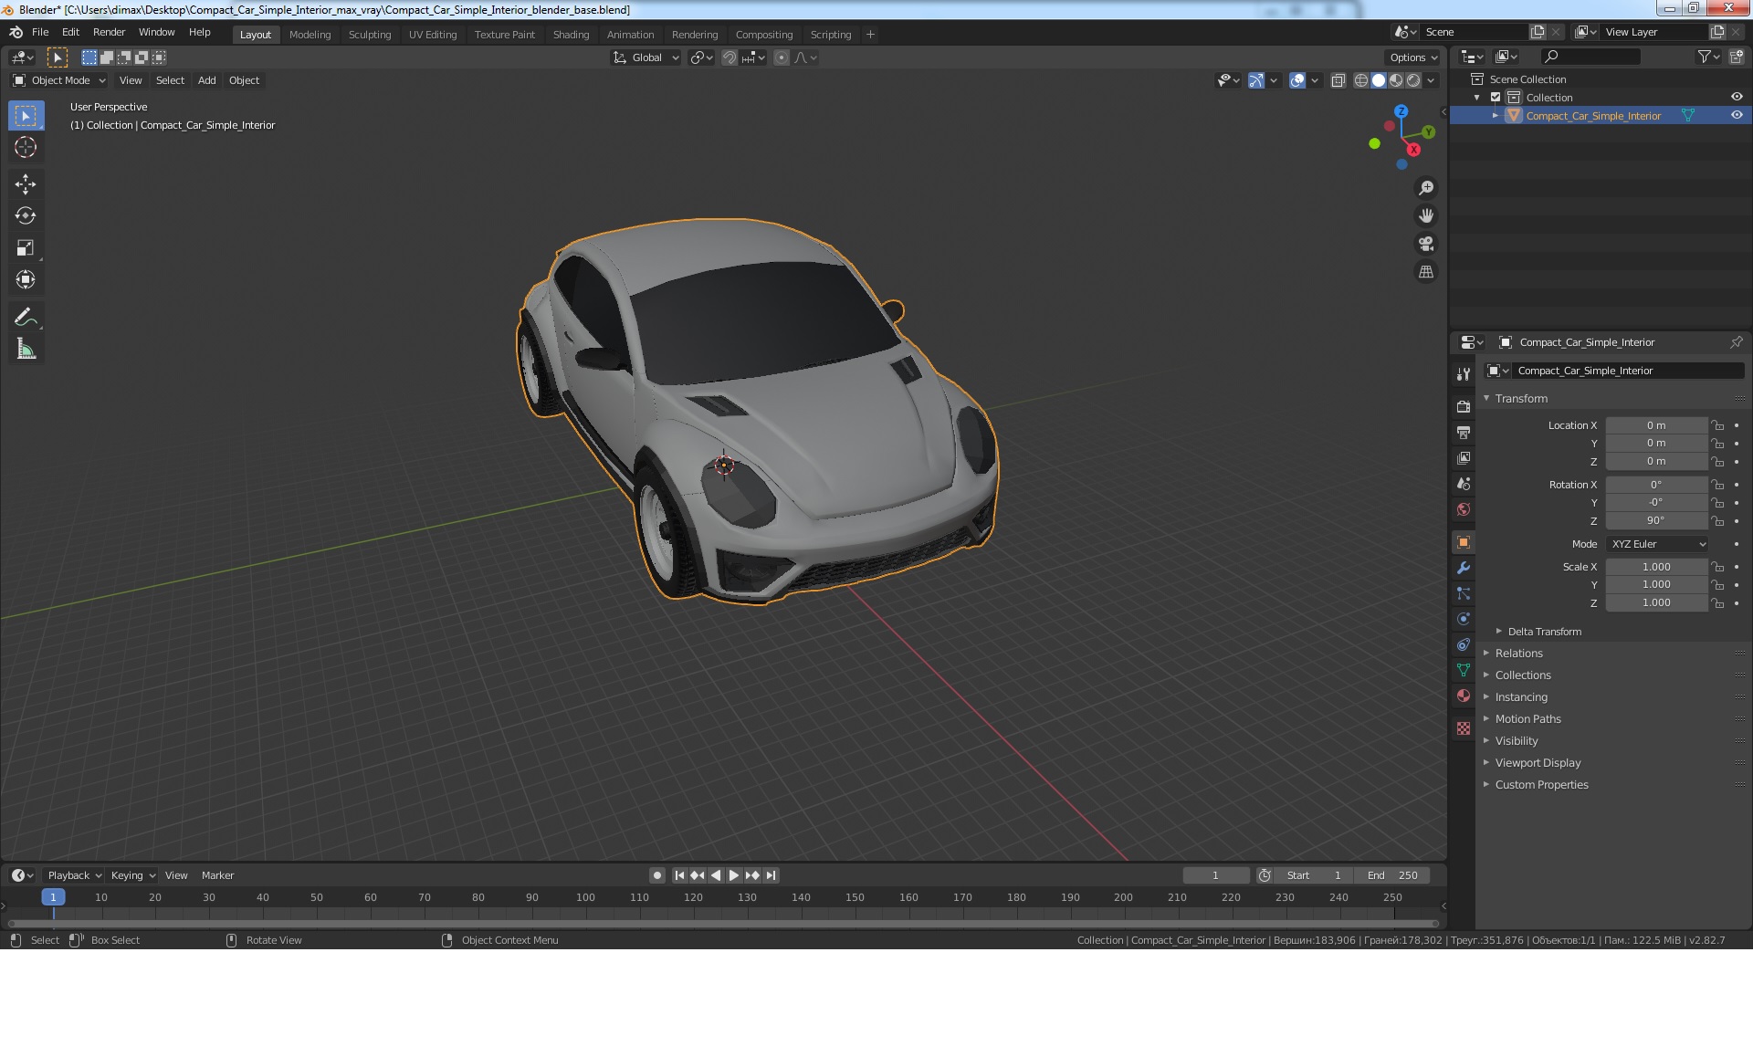Open the Object Constraints tab
Screen dimensions: 1753x1057
(x=1464, y=644)
